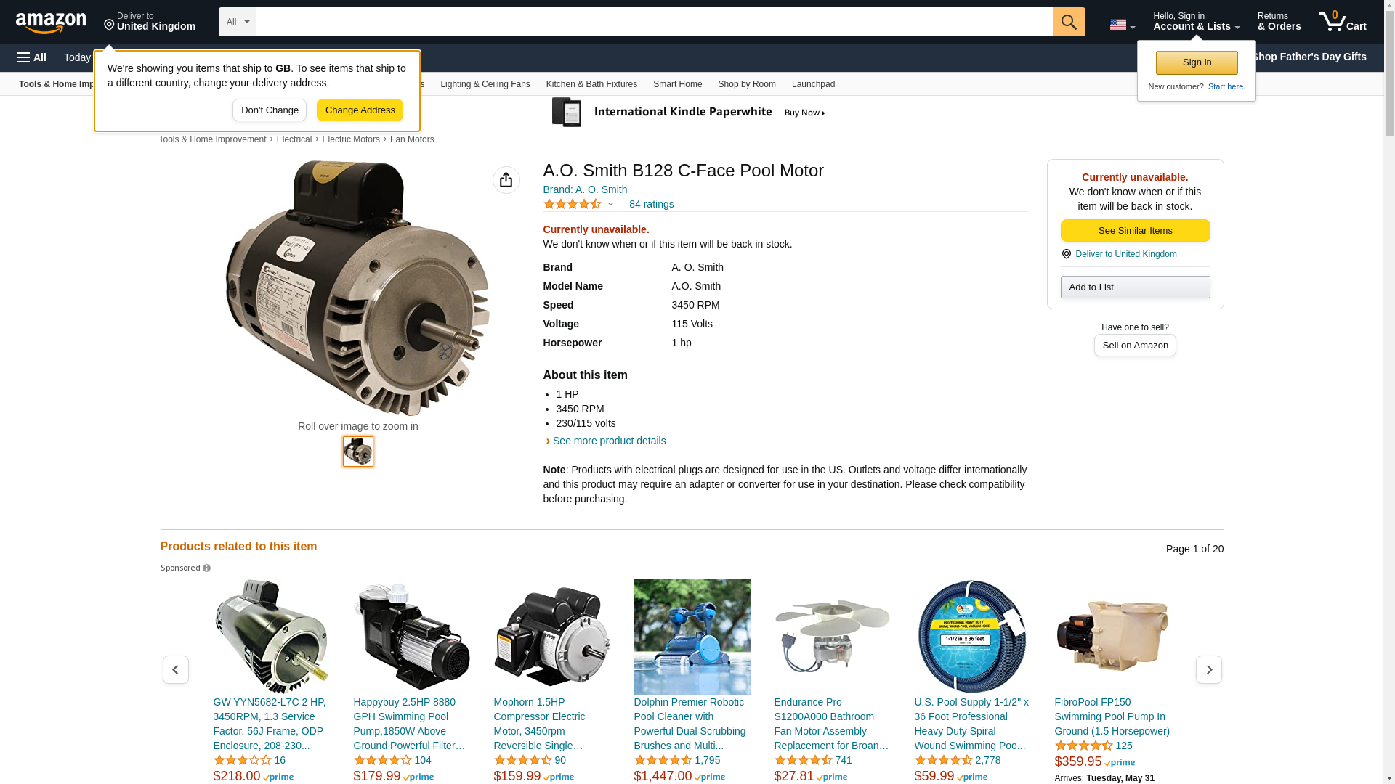Select Smart Home navigation tab

pos(677,84)
